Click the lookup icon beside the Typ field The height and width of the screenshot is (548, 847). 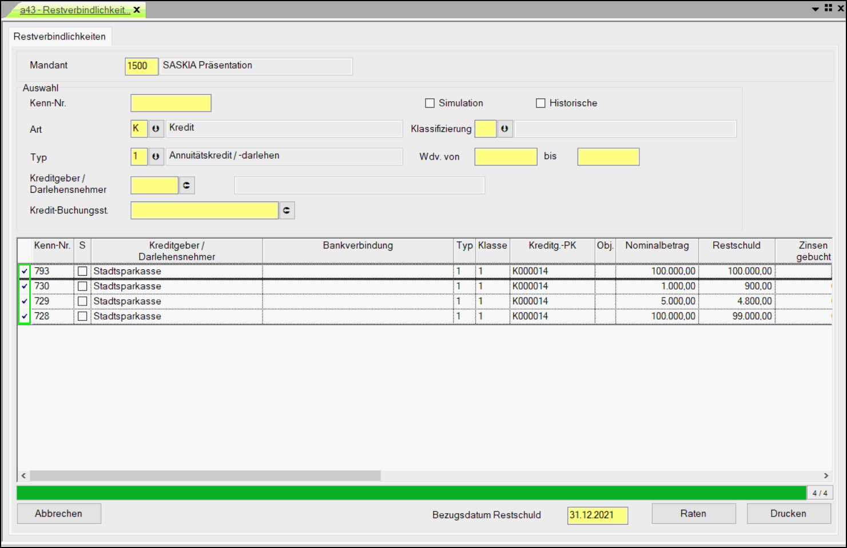(156, 156)
